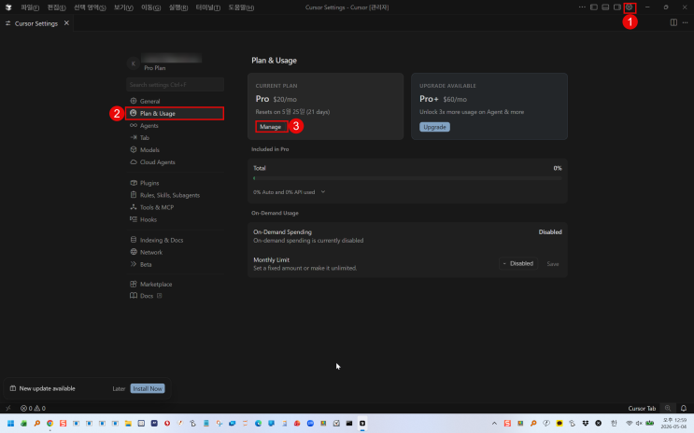Open the Plugins settings section

[x=176, y=183]
